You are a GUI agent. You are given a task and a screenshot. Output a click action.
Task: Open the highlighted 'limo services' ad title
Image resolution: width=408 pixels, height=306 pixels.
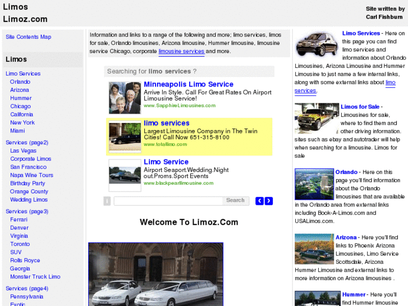coord(167,123)
